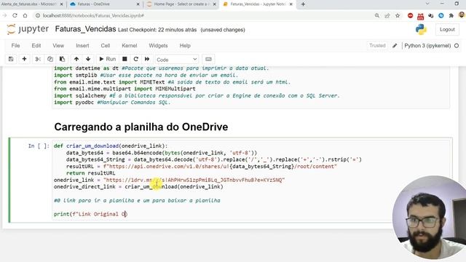Viewport: 466px width, 262px height.
Task: Run the current cell
Action: point(108,59)
